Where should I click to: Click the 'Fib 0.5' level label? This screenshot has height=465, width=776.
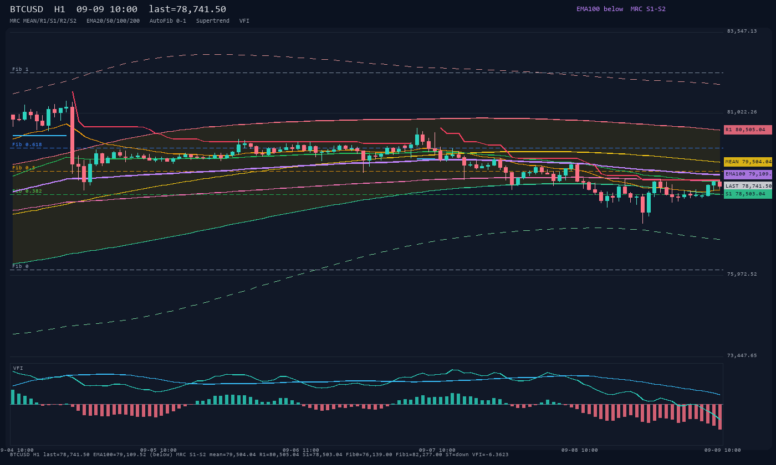[24, 168]
